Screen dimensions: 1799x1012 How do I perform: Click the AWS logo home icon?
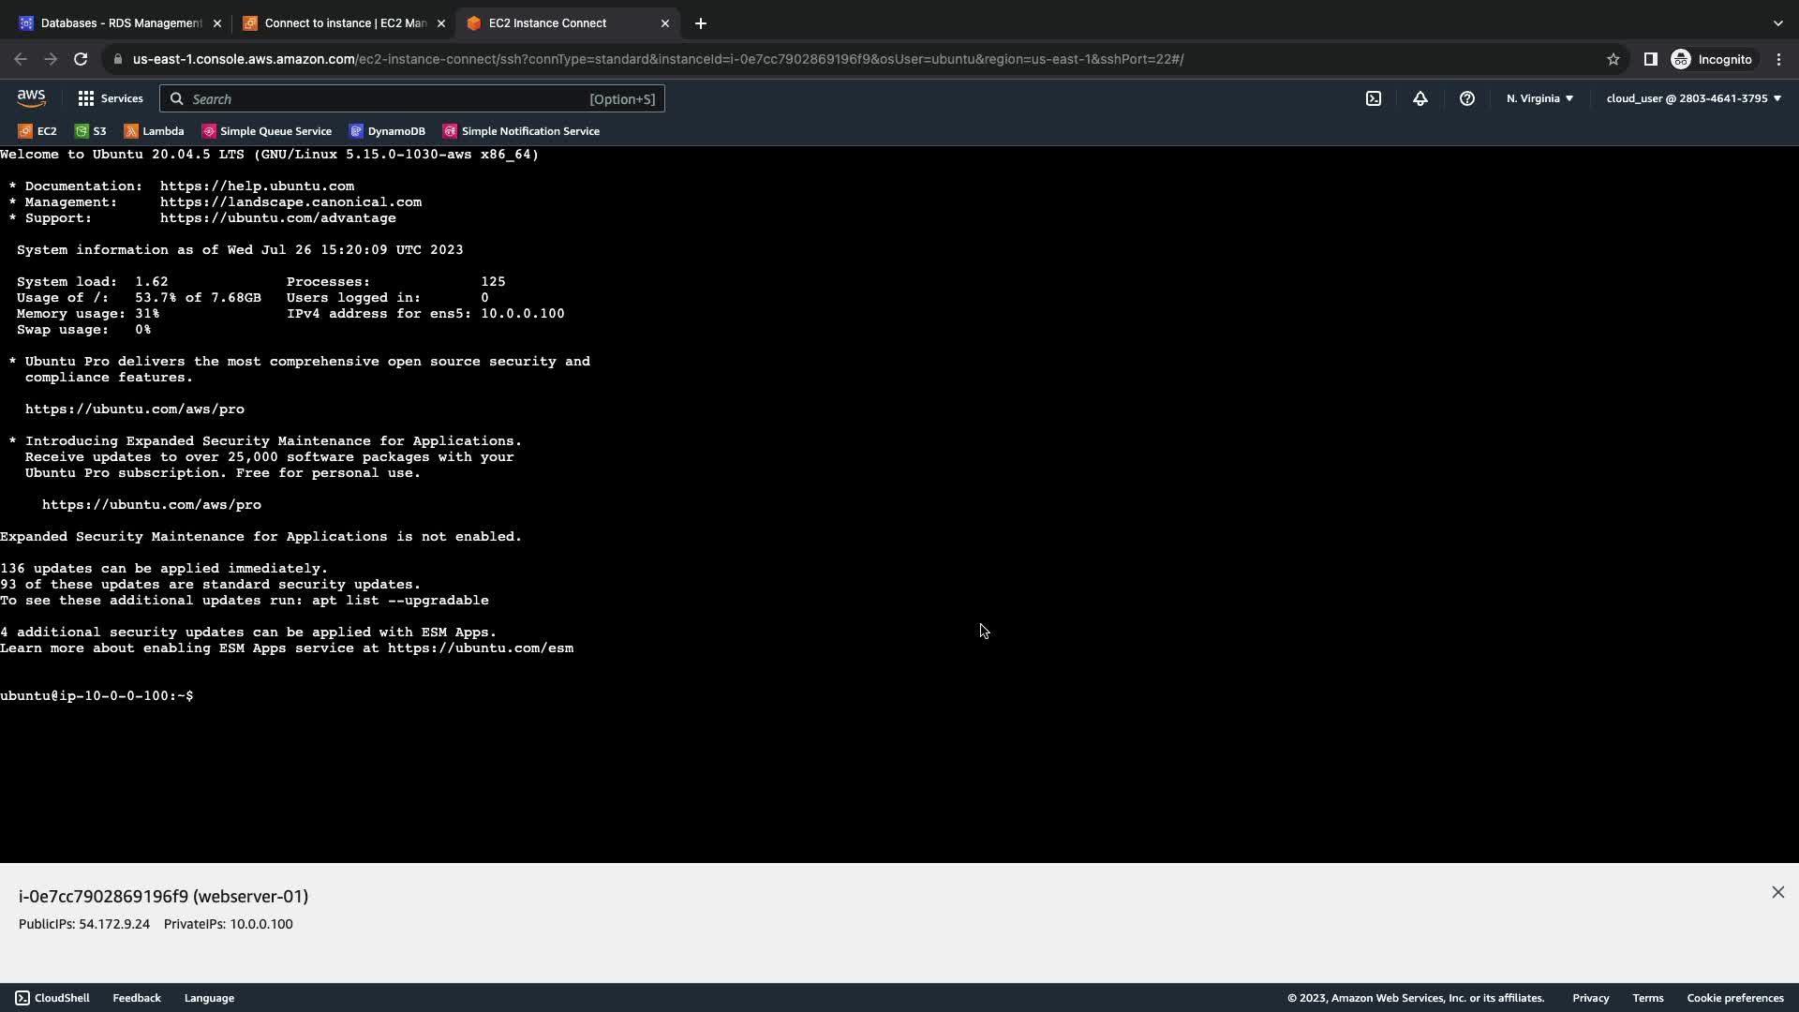tap(31, 98)
